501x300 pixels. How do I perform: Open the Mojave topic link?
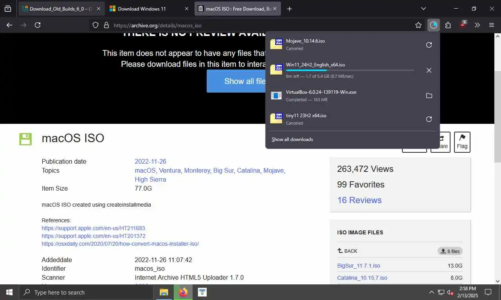tap(274, 170)
